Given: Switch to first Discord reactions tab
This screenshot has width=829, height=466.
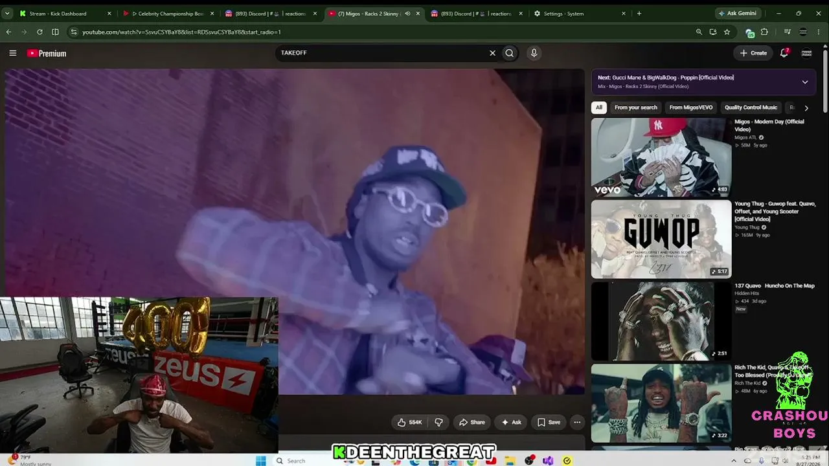Looking at the screenshot, I should click(272, 13).
